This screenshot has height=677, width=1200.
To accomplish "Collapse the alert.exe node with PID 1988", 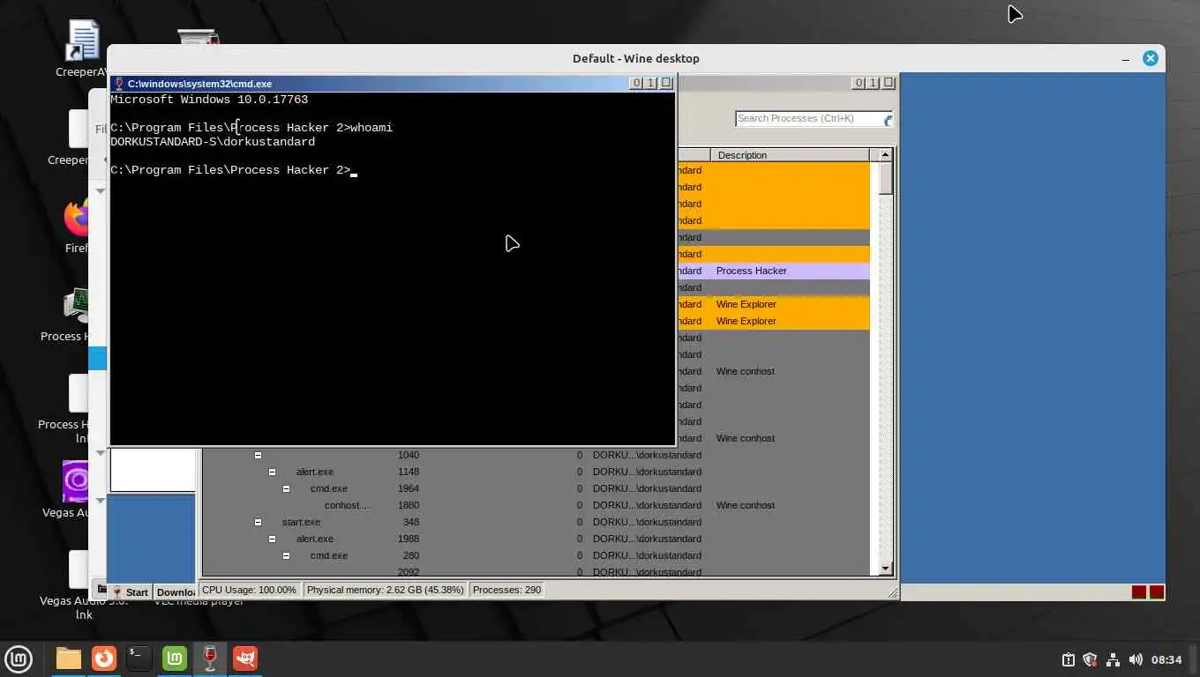I will point(272,539).
